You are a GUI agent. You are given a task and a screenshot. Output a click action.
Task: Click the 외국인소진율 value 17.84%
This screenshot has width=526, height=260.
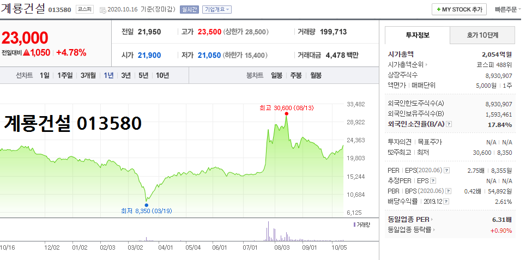500,125
